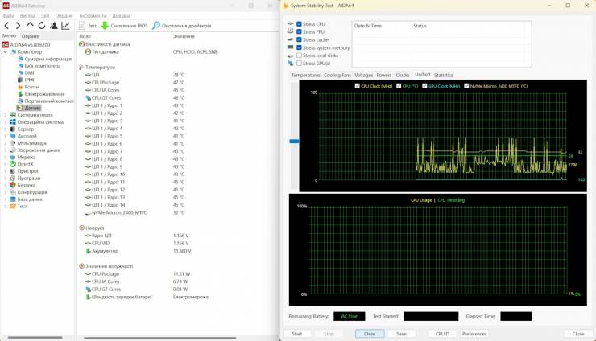Toggle the Stress CPU checkbox
596x341 pixels.
coord(299,24)
